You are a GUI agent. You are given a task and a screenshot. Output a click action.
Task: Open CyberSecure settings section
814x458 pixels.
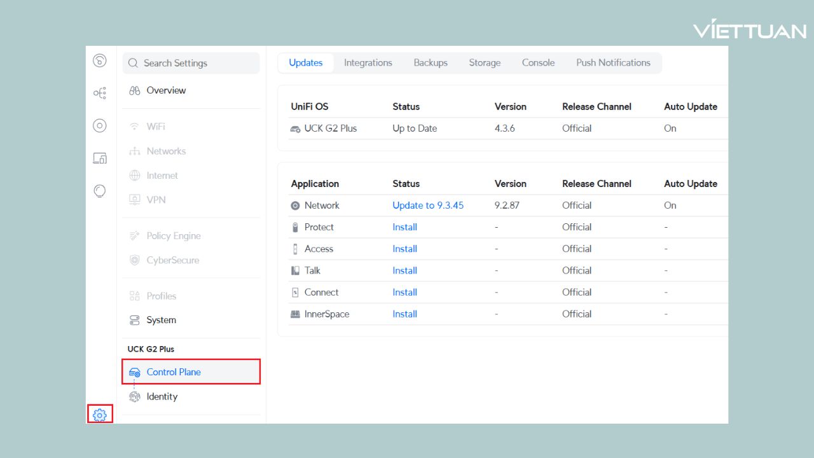[191, 260]
